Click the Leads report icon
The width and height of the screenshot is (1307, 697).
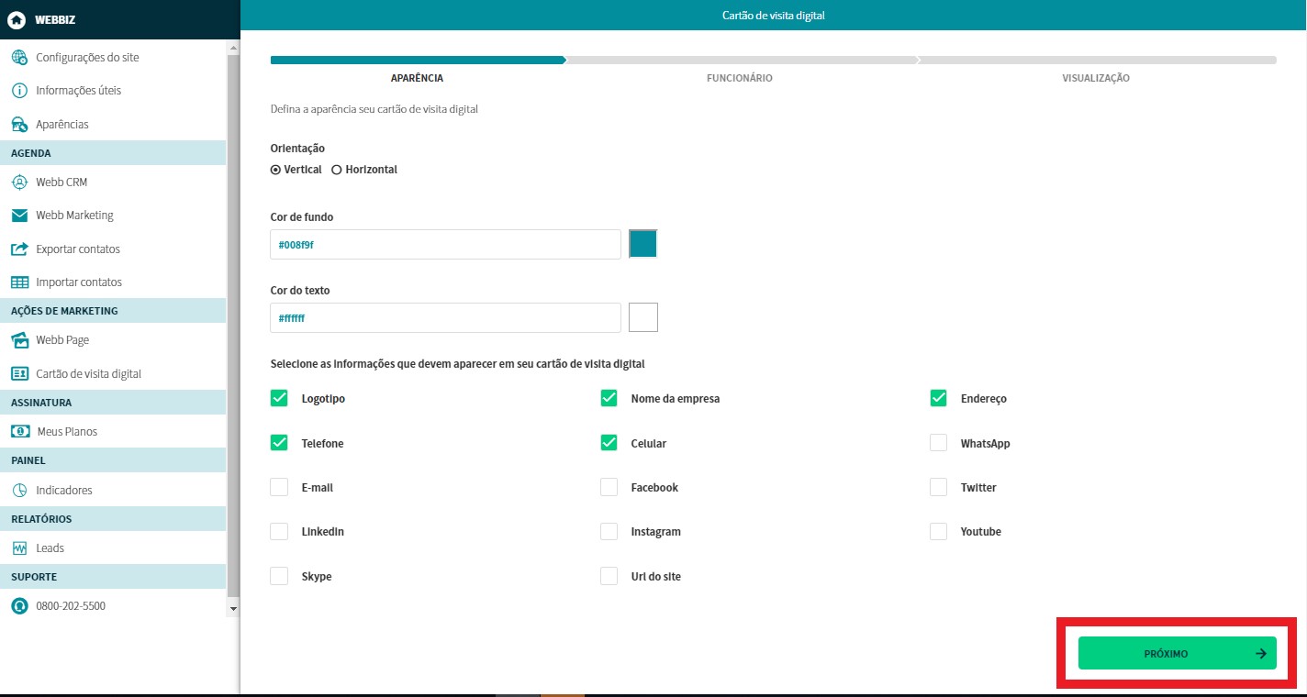click(x=19, y=548)
